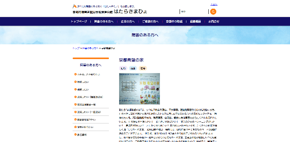Viewport: 290px width, 142px height.
Task: Click 障害のある方へ breadcrumb link
Action: [90, 48]
